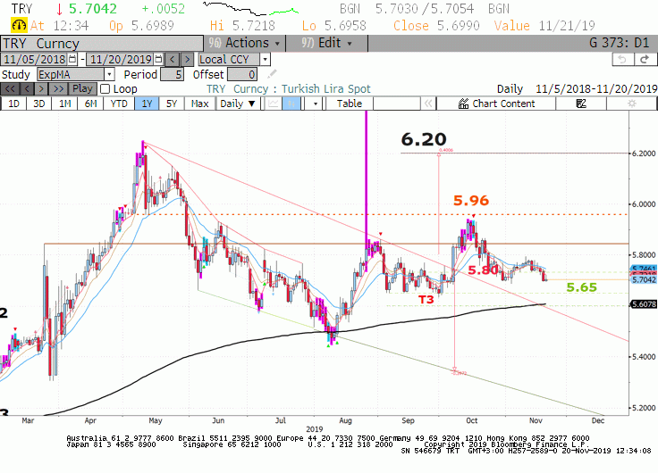Open the Actions dropdown menu
This screenshot has width=658, height=473.
[x=245, y=43]
